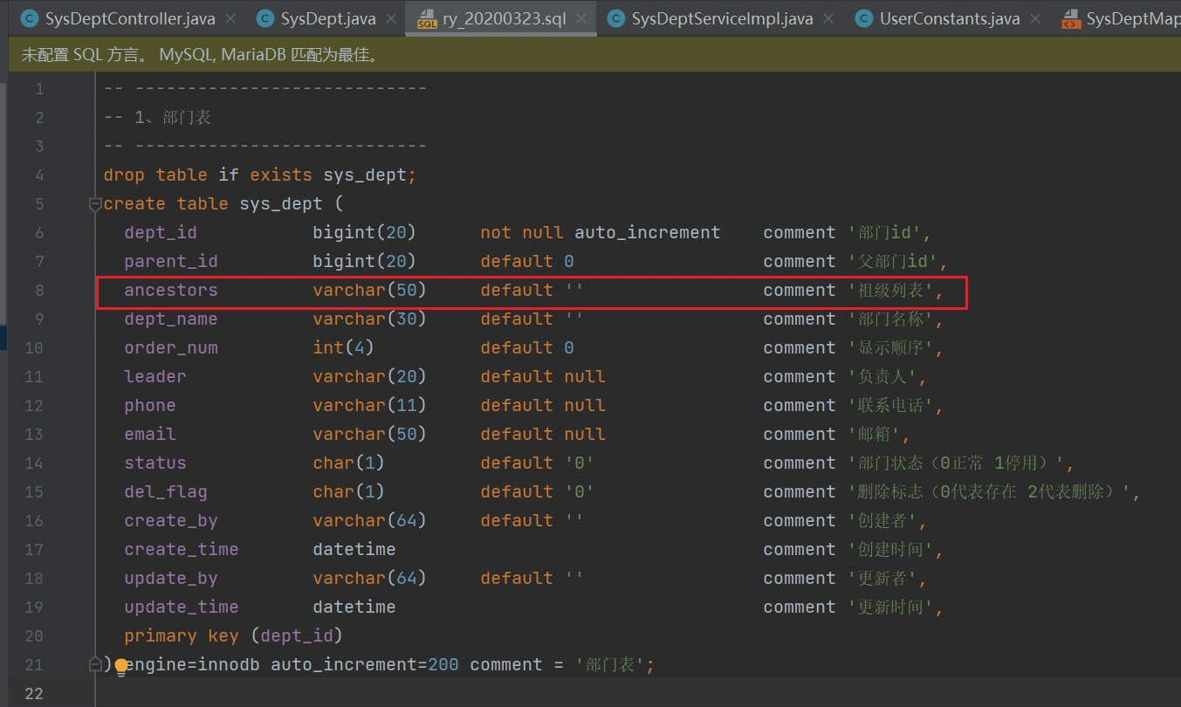
Task: Click the SQL file icon on ry_20200323.sql tab
Action: point(427,18)
